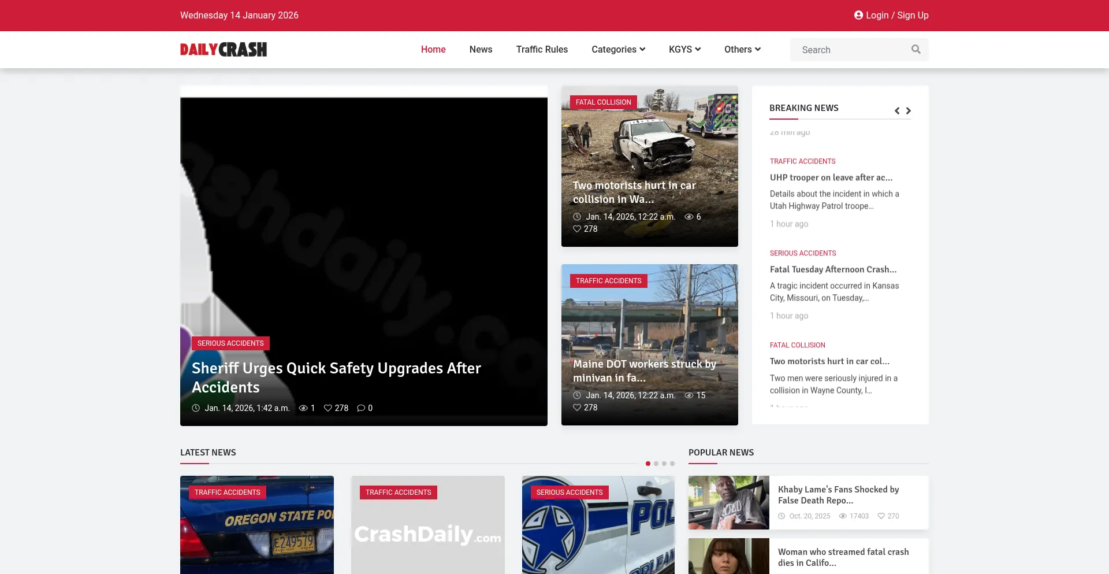Click the clock icon on the Sheriff article
The width and height of the screenshot is (1109, 574).
click(195, 408)
